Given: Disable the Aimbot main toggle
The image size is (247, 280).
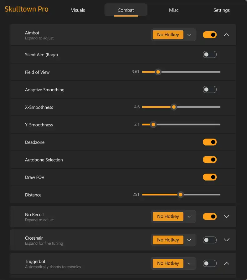Looking at the screenshot, I should 209,35.
